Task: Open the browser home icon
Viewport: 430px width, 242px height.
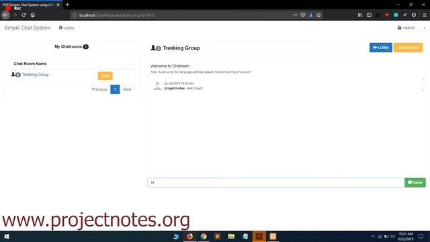Action: pos(33,15)
